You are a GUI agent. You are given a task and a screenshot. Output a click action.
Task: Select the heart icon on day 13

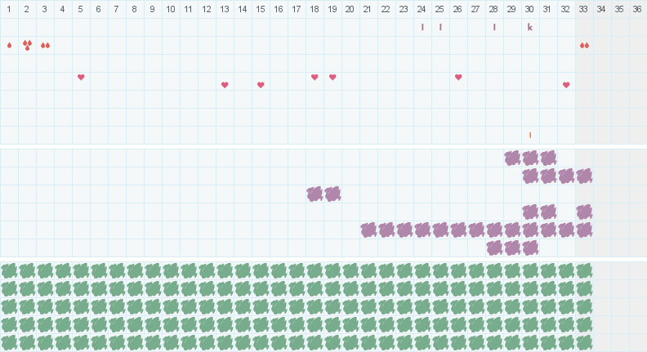[x=225, y=85]
